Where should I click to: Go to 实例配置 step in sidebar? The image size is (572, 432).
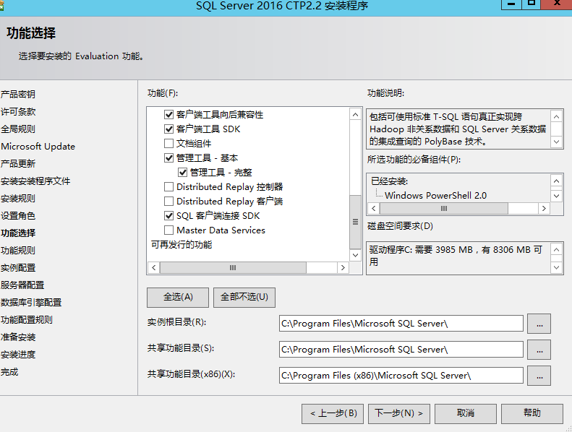(x=18, y=268)
